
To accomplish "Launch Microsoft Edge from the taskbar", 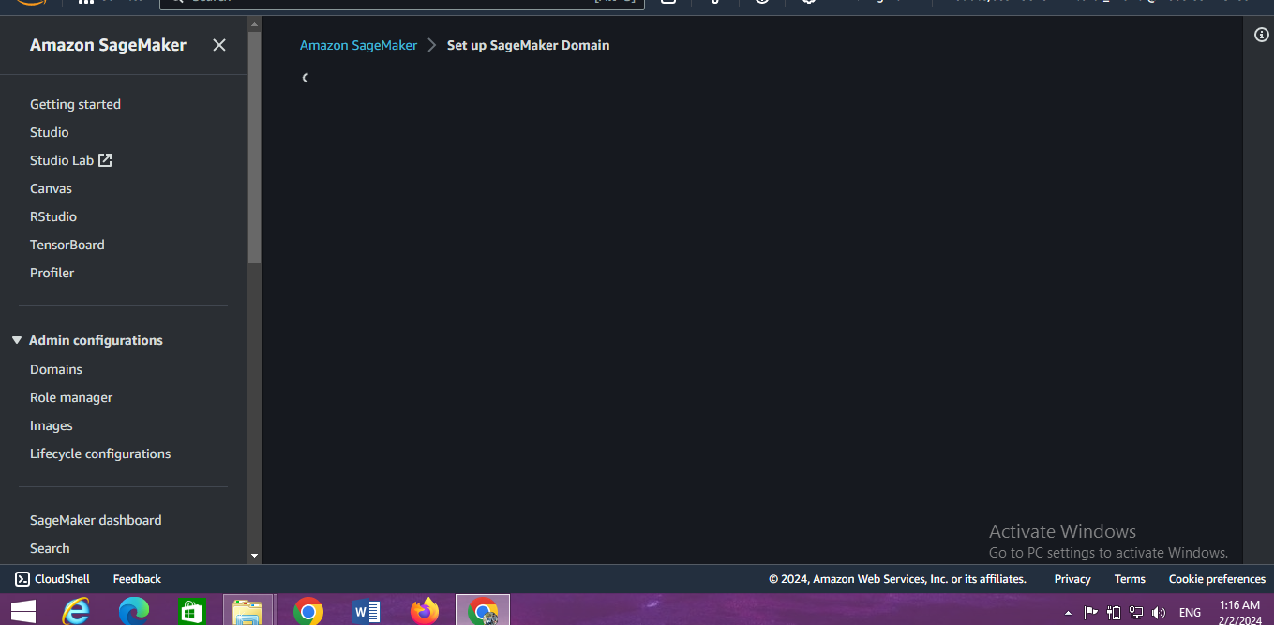I will [134, 612].
